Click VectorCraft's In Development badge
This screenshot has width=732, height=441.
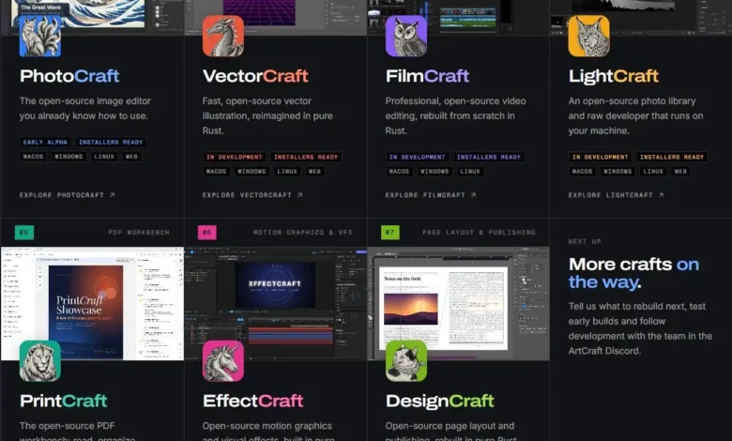[235, 157]
